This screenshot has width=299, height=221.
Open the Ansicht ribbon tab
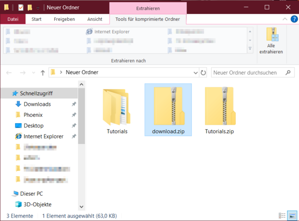[x=95, y=19]
